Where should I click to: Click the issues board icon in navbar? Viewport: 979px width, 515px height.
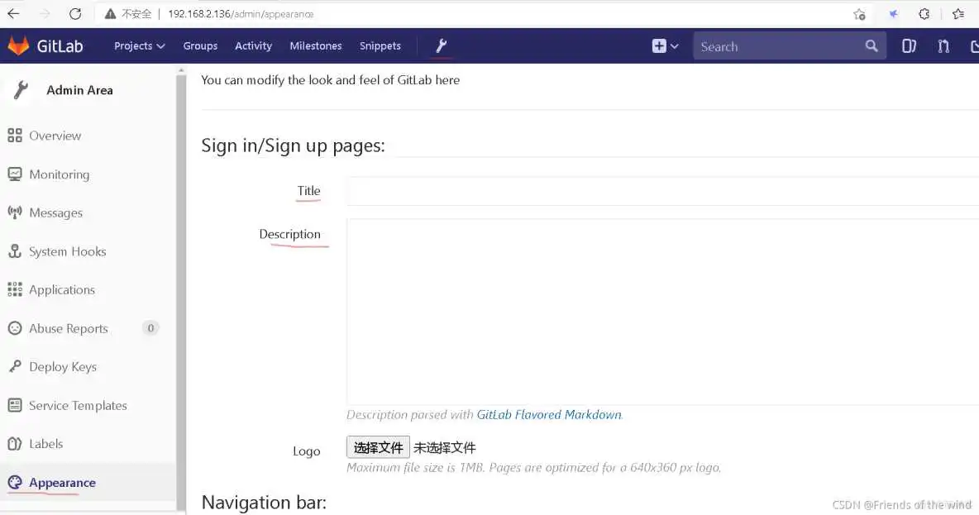click(x=909, y=46)
